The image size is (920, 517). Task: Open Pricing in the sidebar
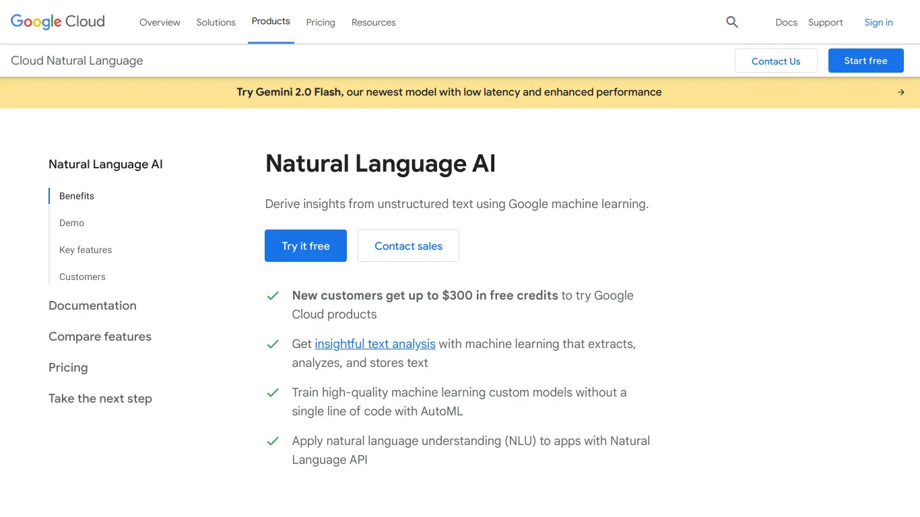pos(68,368)
